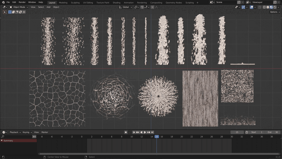Click the play animation button

(145, 132)
